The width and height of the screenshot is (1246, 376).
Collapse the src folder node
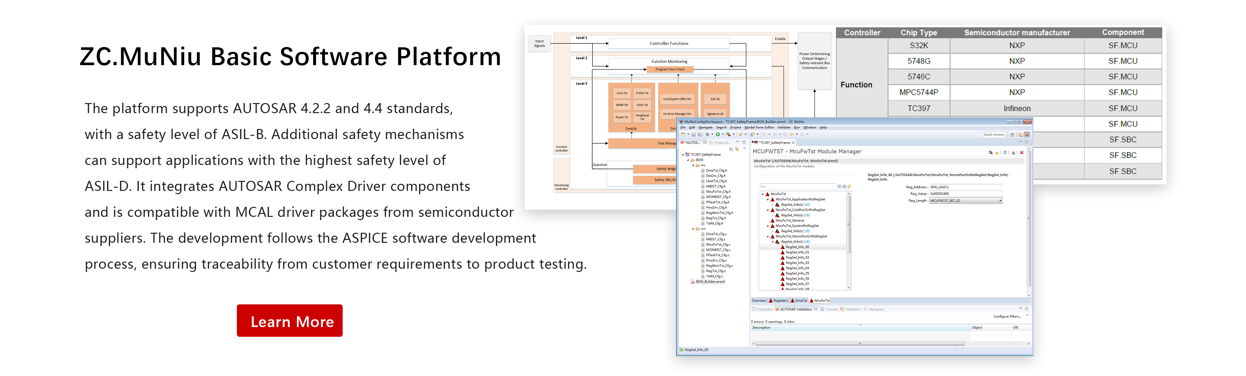(x=693, y=229)
